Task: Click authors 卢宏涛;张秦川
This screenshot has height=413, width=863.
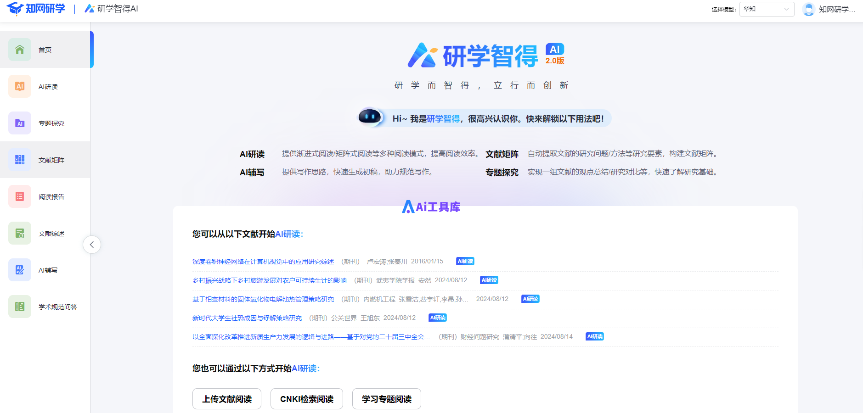Action: pyautogui.click(x=387, y=262)
